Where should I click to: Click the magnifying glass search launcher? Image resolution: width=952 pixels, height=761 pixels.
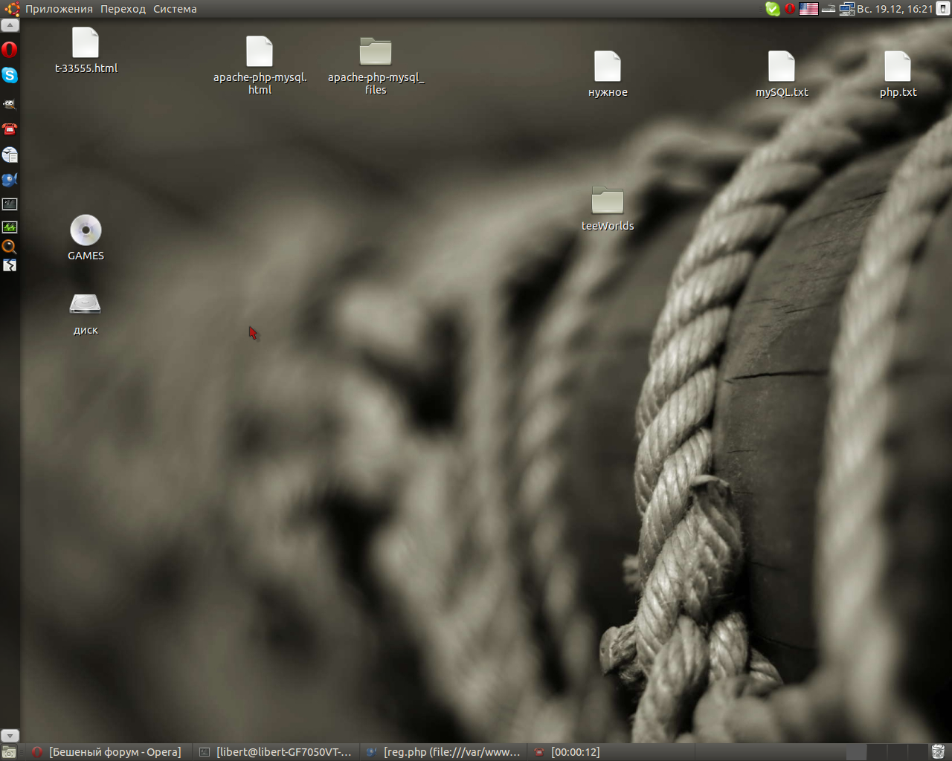pos(10,247)
